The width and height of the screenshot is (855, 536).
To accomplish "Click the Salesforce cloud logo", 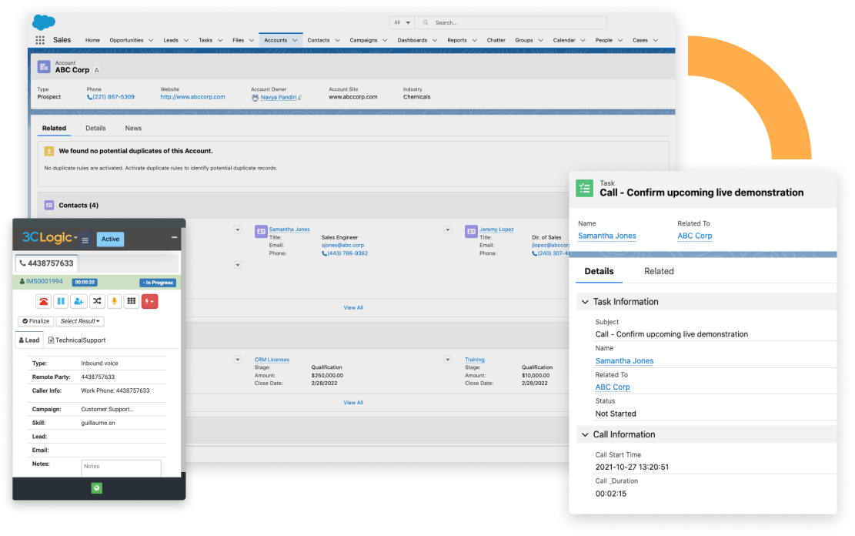I will (x=44, y=22).
